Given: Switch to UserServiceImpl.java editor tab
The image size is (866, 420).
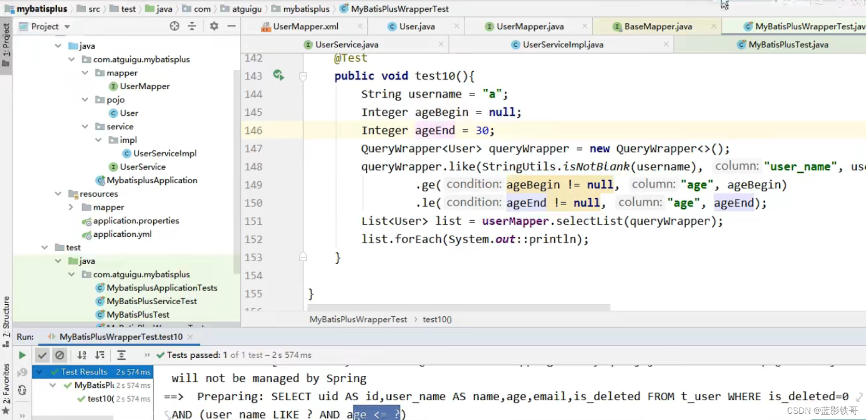Looking at the screenshot, I should 563,44.
